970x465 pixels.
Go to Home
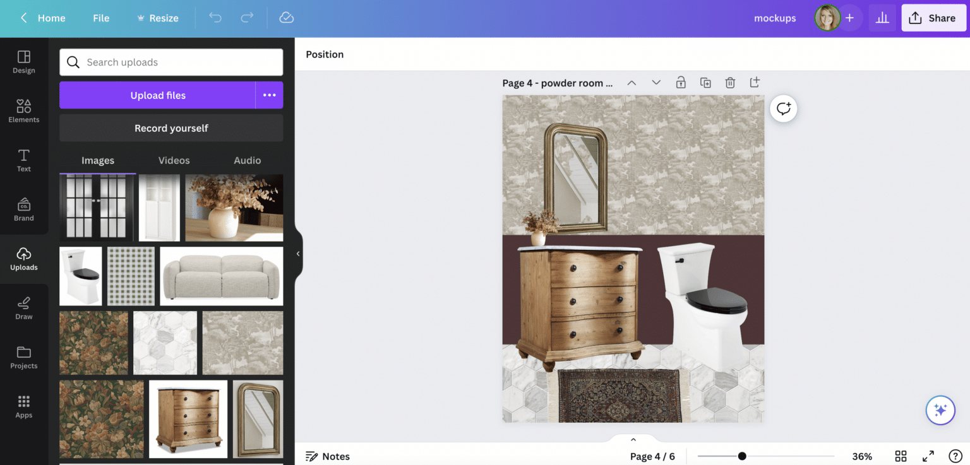click(52, 18)
